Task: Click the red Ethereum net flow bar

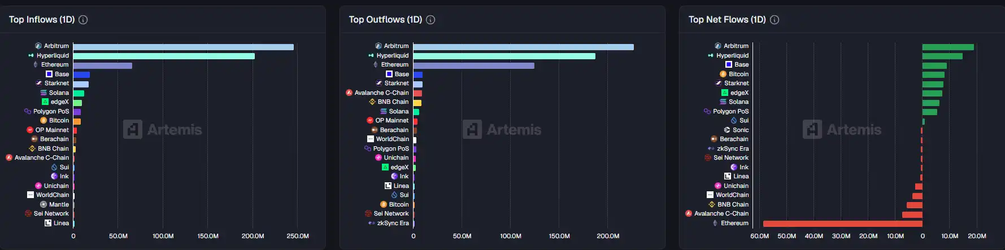Action: point(842,223)
